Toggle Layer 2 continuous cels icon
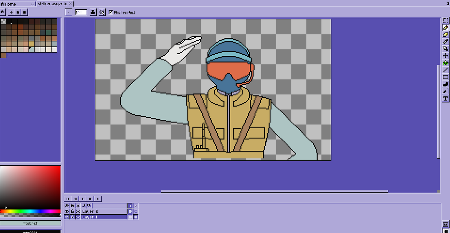This screenshot has height=233, width=450. coord(78,211)
